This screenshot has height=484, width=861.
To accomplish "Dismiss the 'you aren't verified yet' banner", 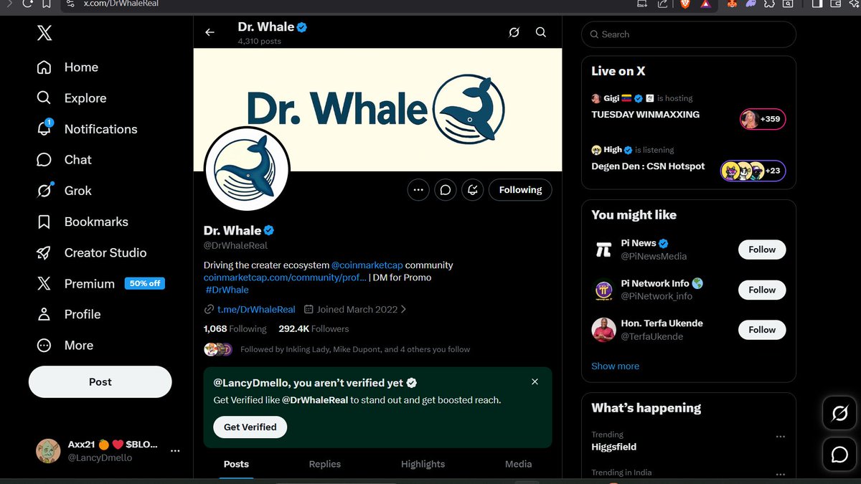I will click(x=535, y=382).
